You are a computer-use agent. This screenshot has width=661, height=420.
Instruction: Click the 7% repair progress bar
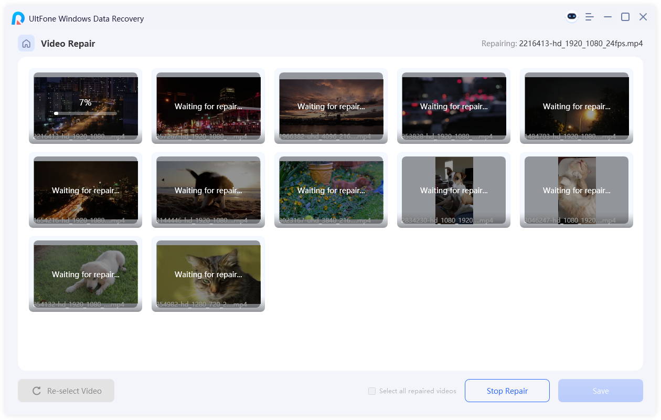click(x=86, y=113)
